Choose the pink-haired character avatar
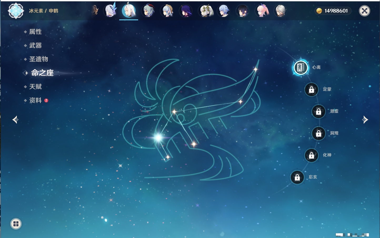 [x=262, y=11]
